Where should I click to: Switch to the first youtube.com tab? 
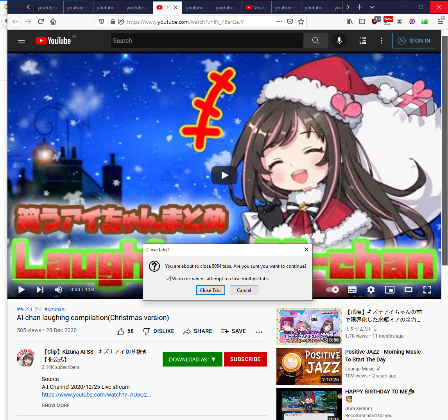48,7
